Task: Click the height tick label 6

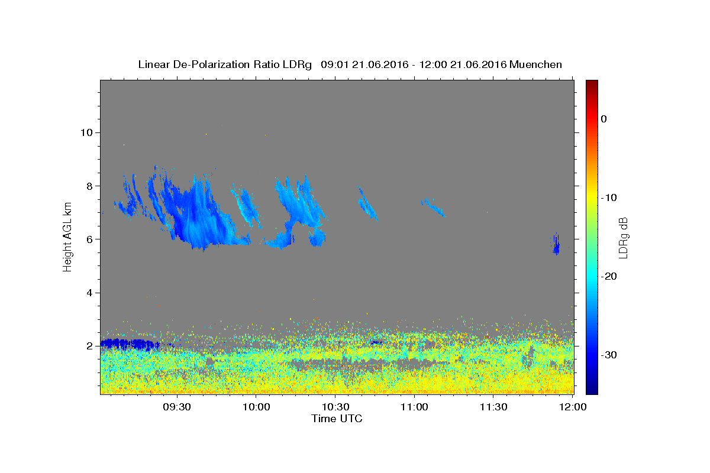Action: 89,239
